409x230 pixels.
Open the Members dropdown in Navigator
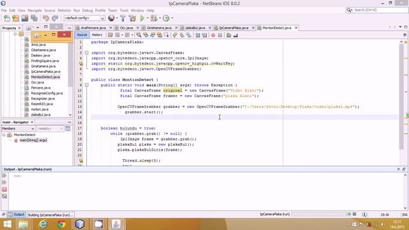click(18, 128)
